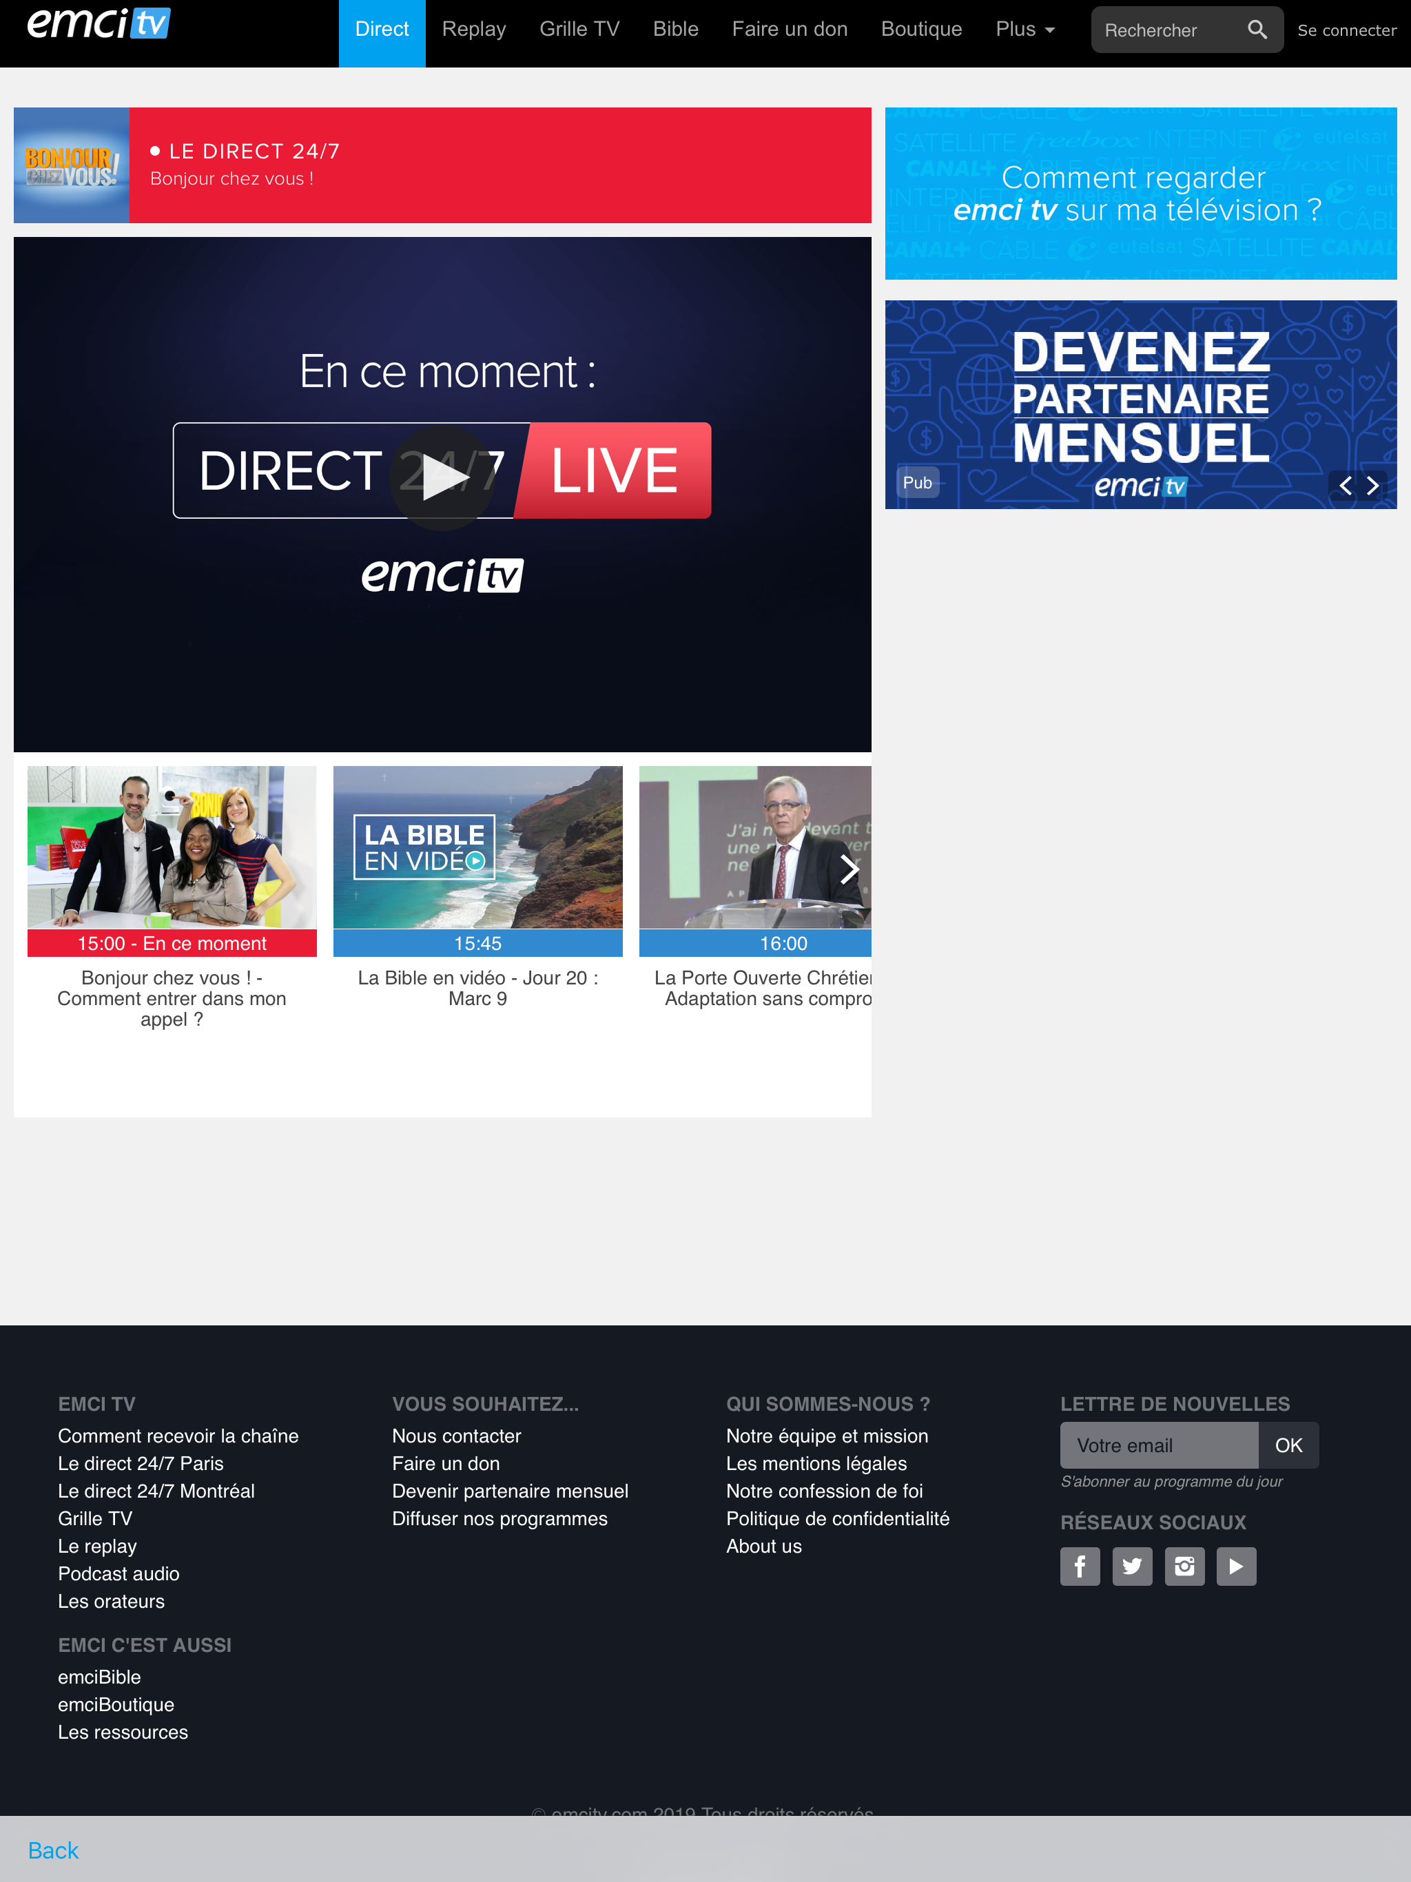Open the Grille TV tab
1411x1882 pixels.
tap(579, 30)
